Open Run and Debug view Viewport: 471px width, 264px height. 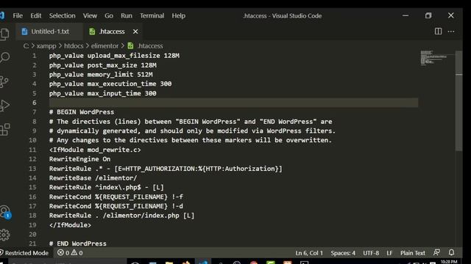coord(4,106)
